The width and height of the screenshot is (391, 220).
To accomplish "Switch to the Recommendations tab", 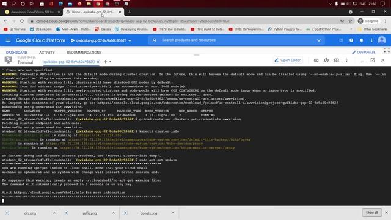I will (84, 53).
